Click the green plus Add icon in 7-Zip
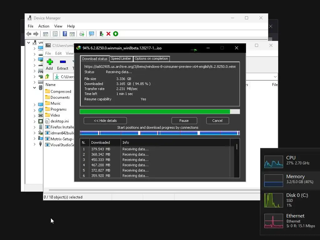320x240 pixels. (x=50, y=62)
